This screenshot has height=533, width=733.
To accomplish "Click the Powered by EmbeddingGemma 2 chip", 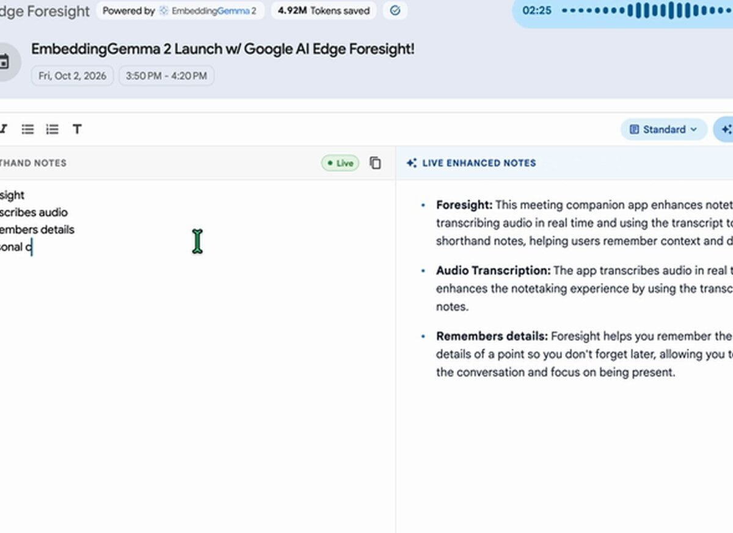I will click(180, 10).
